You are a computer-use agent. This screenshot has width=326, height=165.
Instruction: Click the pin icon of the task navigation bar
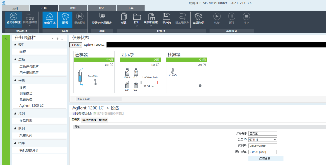(x=58, y=39)
